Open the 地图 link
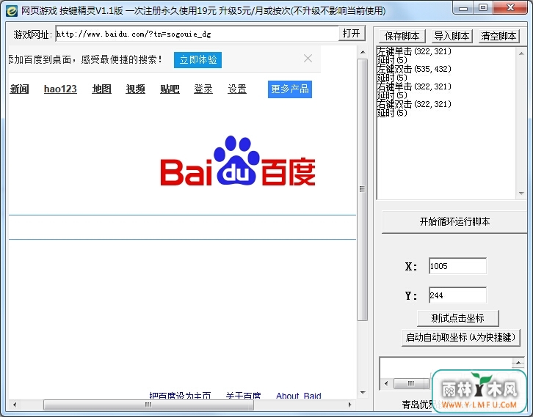Viewport: 533px width, 417px height. click(x=101, y=89)
